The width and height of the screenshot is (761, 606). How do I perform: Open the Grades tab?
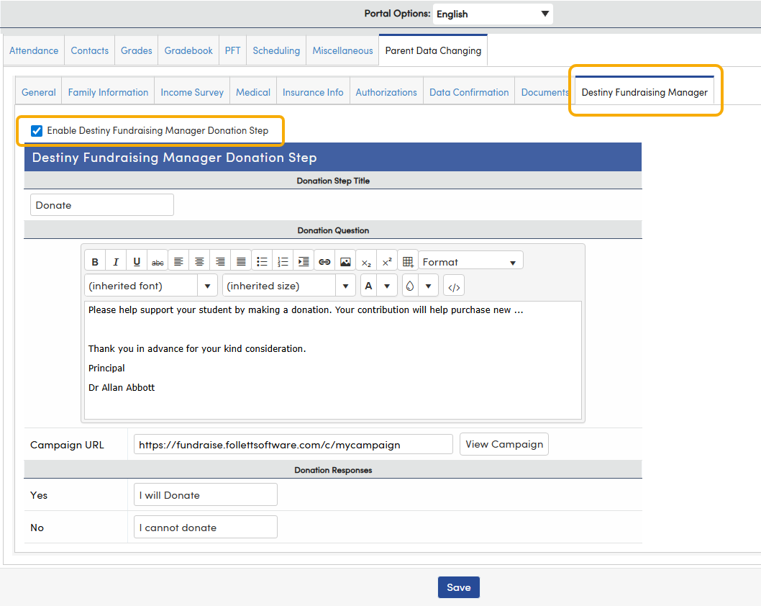137,50
